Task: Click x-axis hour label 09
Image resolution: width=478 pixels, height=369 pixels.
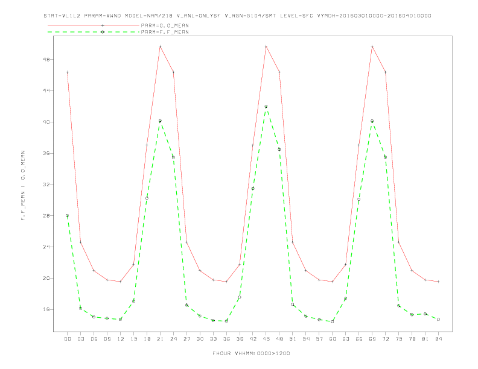Action: pos(107,339)
